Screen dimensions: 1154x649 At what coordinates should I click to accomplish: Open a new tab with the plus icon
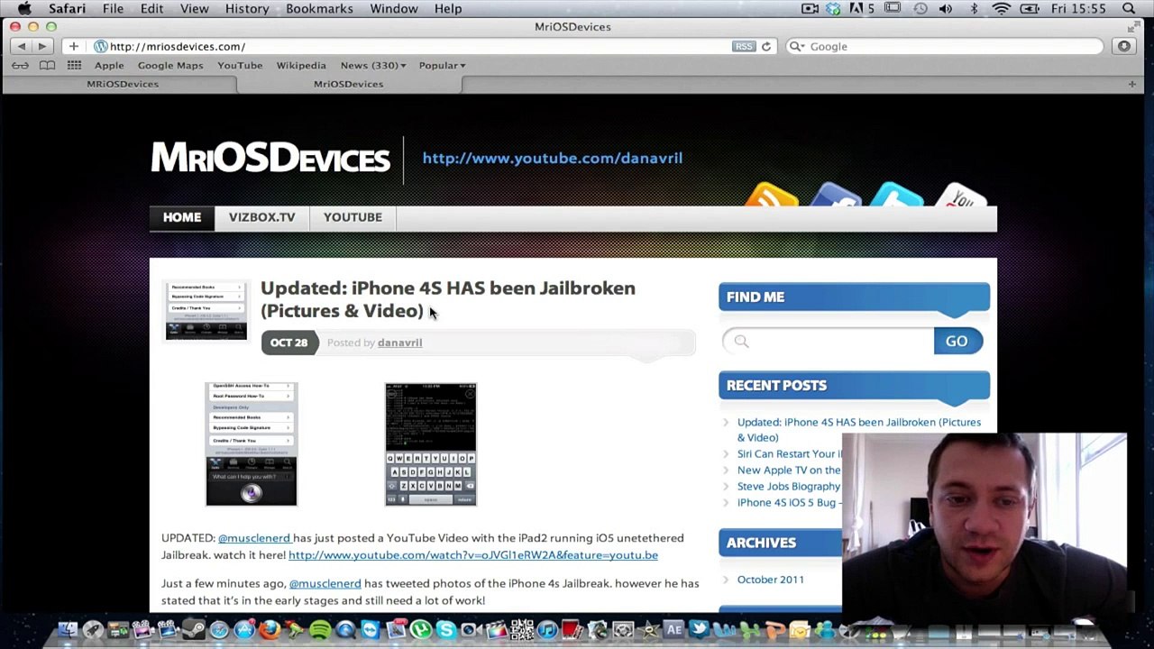[1131, 84]
